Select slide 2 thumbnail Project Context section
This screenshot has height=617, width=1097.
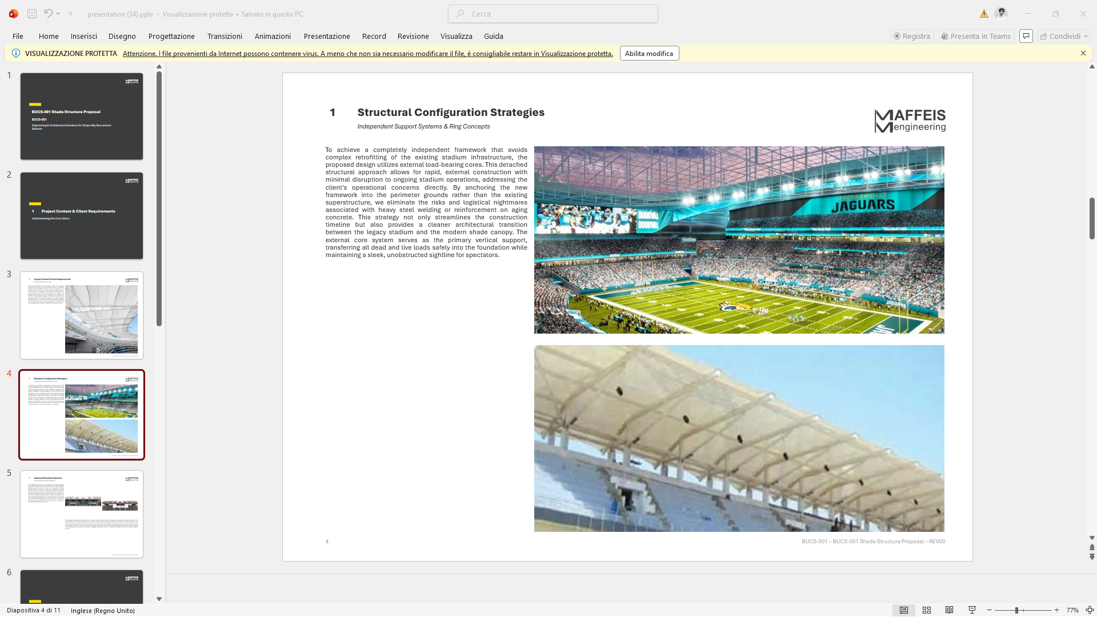click(82, 216)
